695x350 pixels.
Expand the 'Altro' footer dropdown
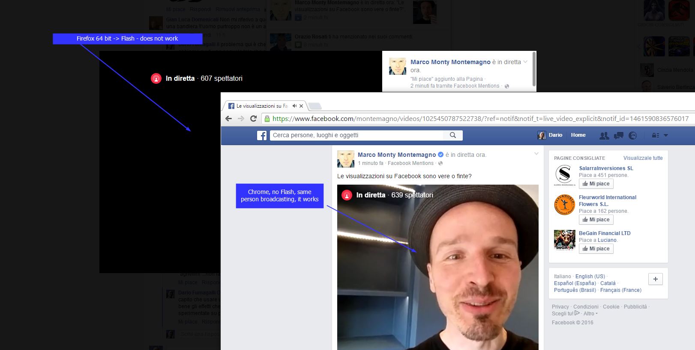(590, 314)
